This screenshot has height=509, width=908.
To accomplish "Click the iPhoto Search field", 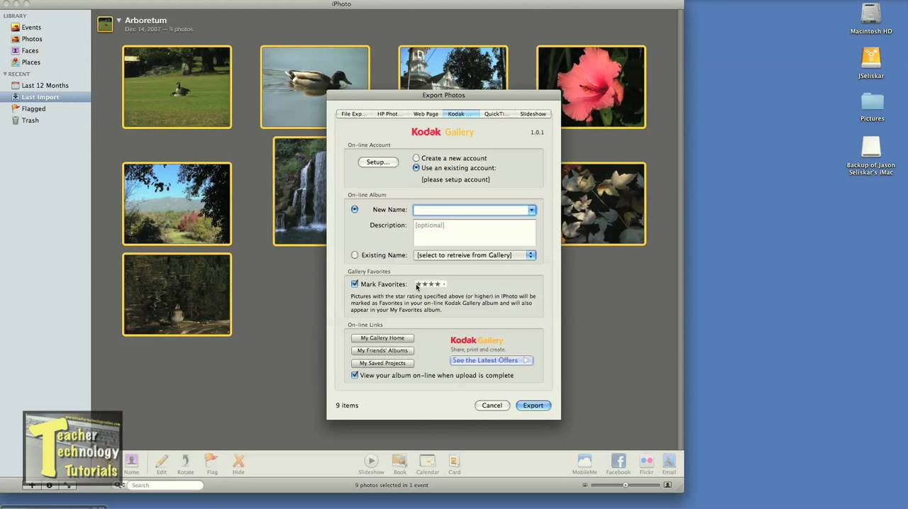I will [165, 485].
